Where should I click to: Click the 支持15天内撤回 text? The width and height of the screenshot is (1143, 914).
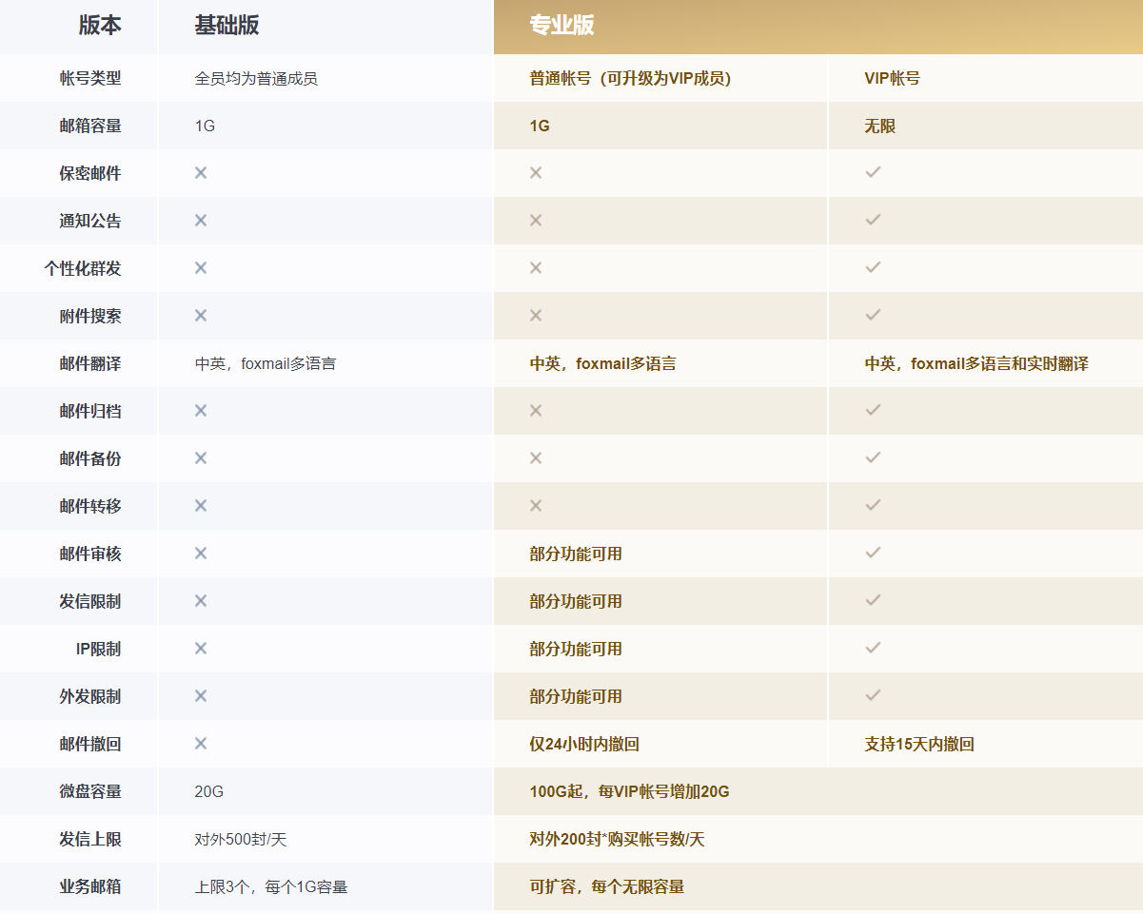tap(918, 745)
